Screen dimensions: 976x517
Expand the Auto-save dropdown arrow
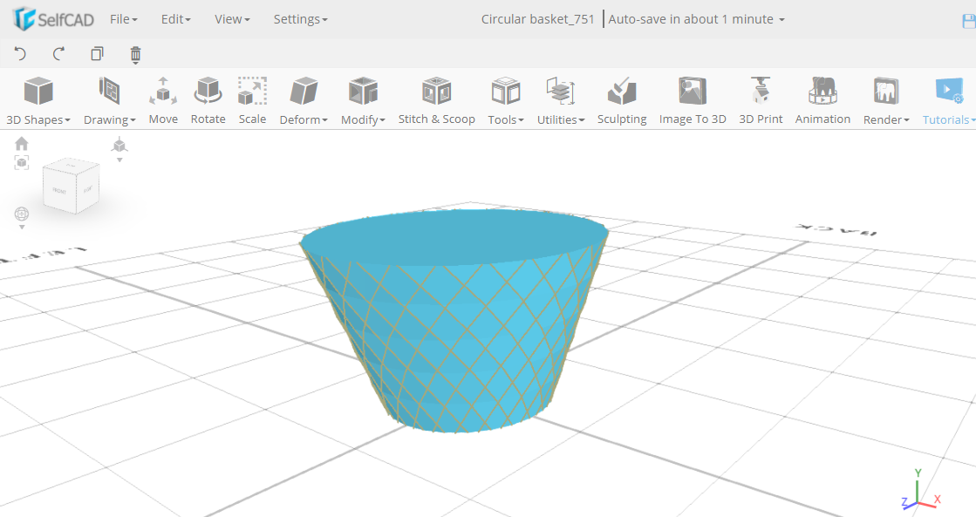(x=781, y=20)
